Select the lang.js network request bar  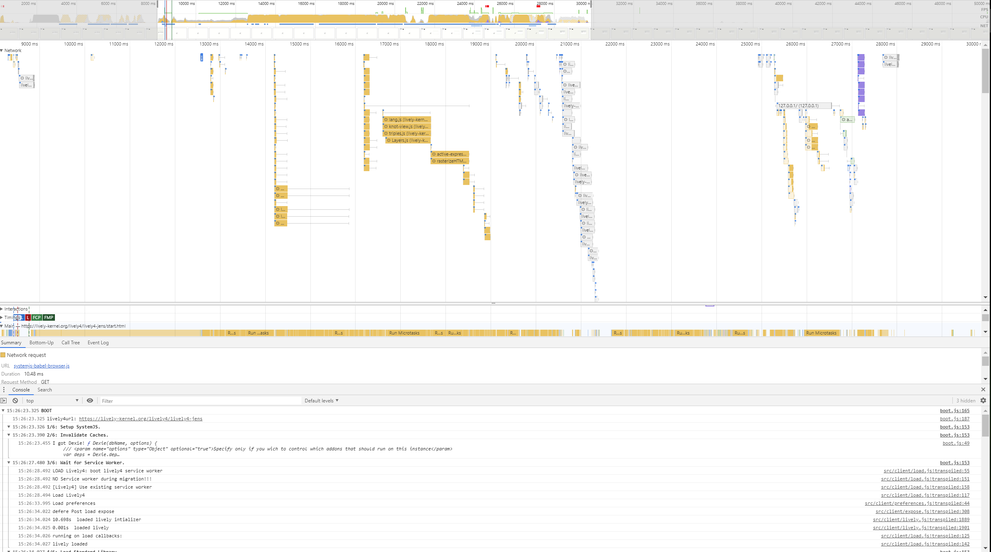[406, 120]
